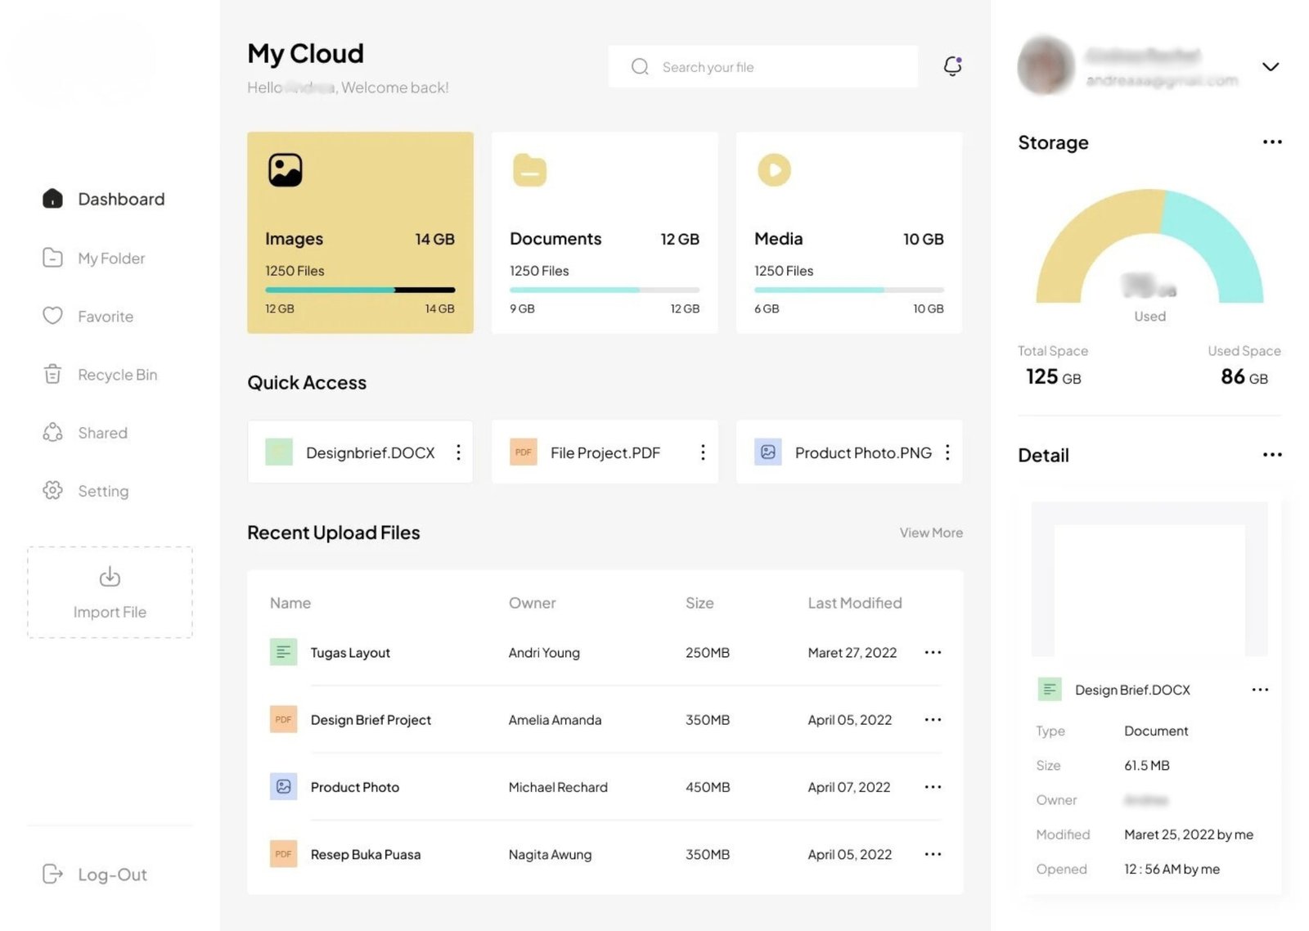Open Storage panel three-dot menu
The height and width of the screenshot is (931, 1309).
pyautogui.click(x=1271, y=142)
